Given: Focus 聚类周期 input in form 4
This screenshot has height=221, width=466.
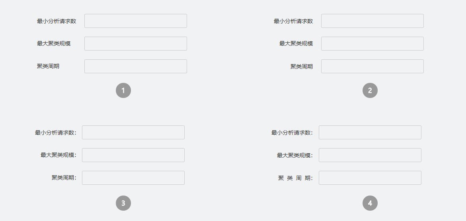Looking at the screenshot, I should (x=370, y=178).
